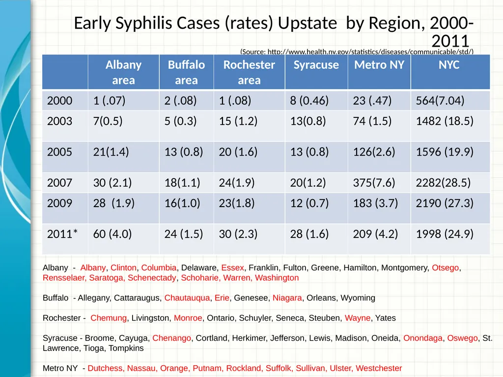Click the red county name 'Oswego'

462,338
